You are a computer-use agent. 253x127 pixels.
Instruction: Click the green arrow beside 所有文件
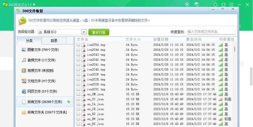(69, 102)
